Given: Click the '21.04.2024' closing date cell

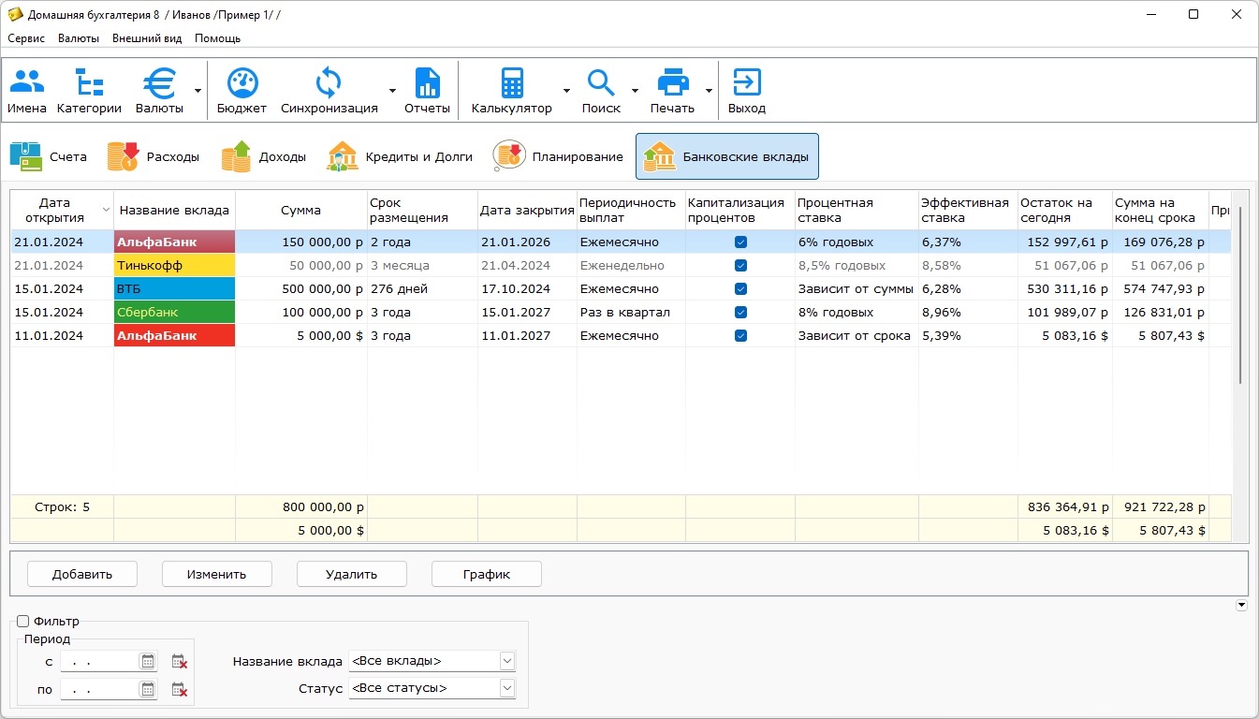Looking at the screenshot, I should (x=527, y=265).
